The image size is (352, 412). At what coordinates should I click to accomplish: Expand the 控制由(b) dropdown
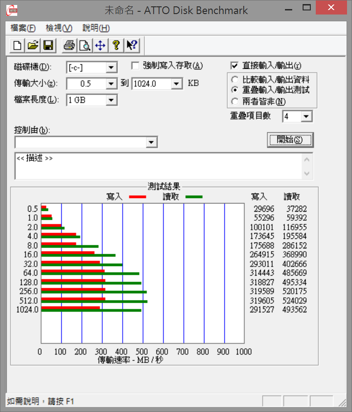pyautogui.click(x=151, y=142)
